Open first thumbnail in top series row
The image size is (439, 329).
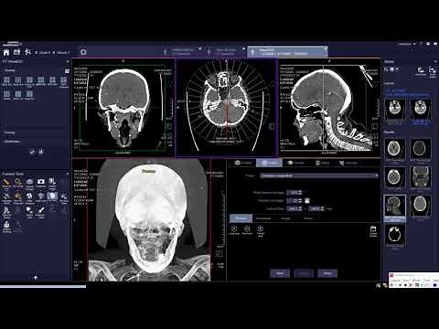pos(395,108)
